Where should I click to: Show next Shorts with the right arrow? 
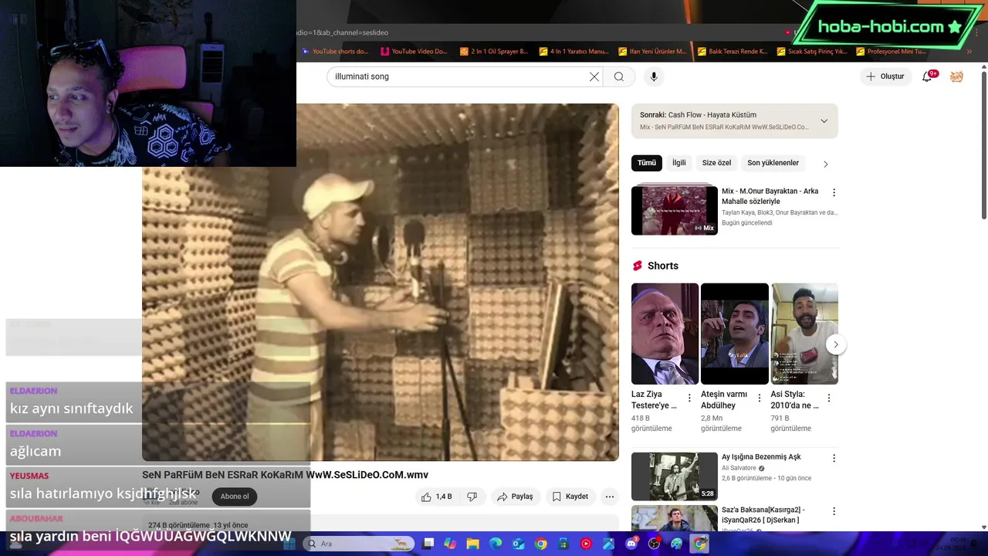(x=836, y=344)
